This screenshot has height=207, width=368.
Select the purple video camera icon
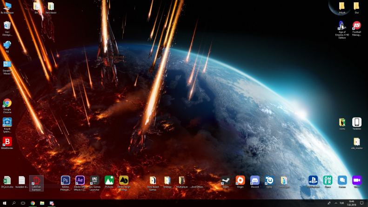point(357,182)
